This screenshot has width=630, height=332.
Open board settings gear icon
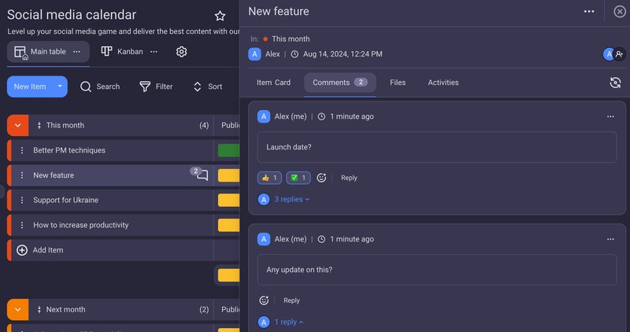point(182,52)
